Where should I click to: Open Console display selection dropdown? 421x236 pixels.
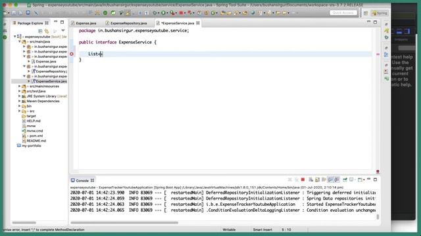click(x=355, y=180)
